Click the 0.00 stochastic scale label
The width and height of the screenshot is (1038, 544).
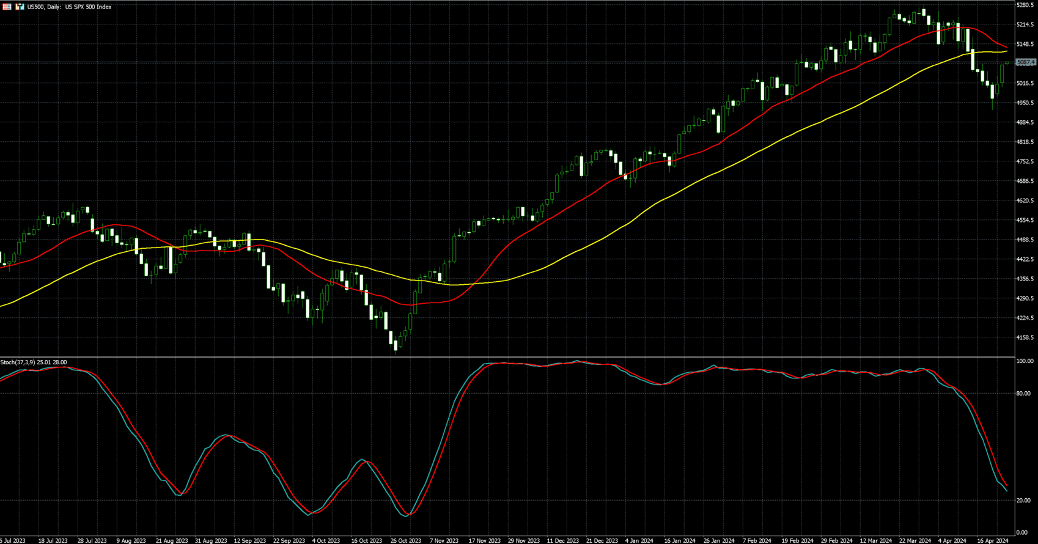(1022, 532)
